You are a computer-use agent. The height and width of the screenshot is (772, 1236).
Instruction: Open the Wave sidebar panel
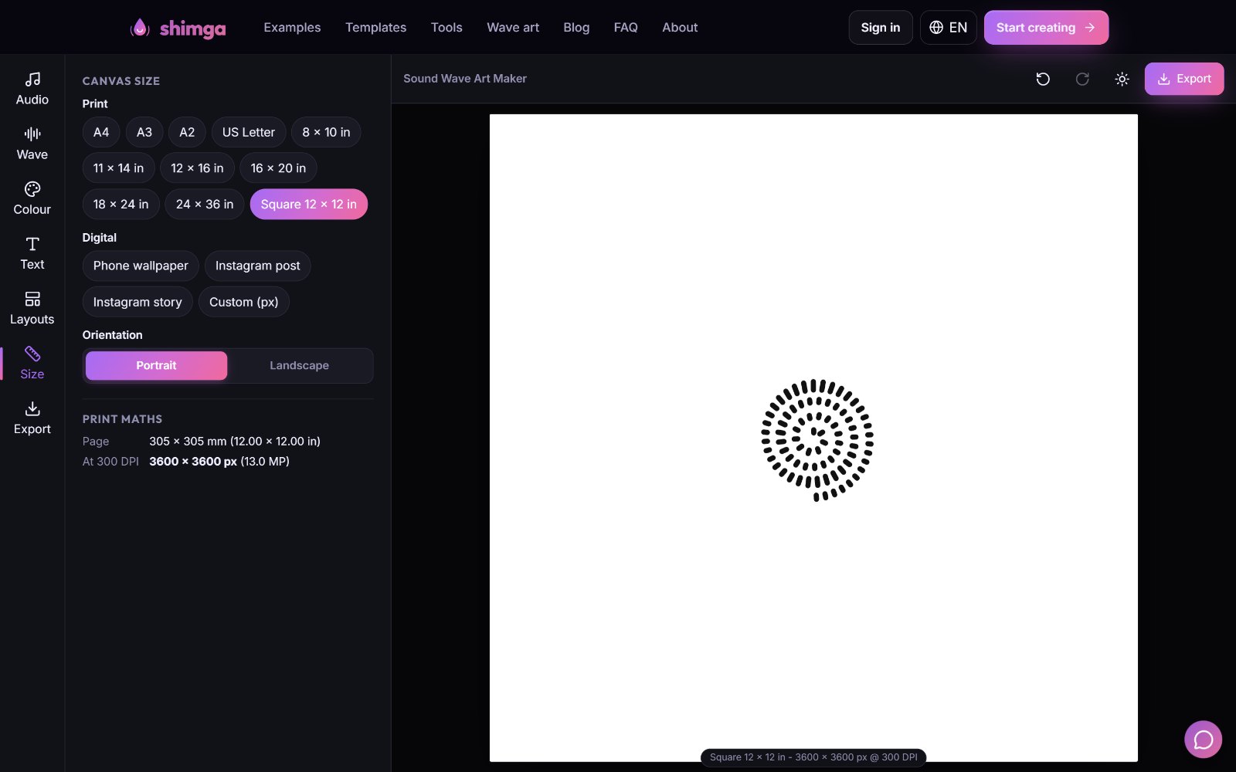tap(32, 144)
